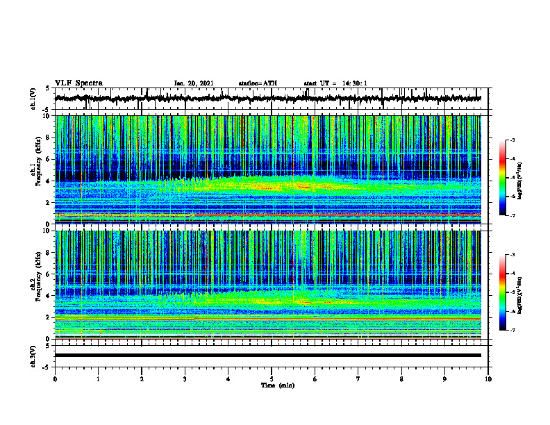Click the "Time (min)" x-axis label
This screenshot has height=425, width=550.
pos(278,385)
